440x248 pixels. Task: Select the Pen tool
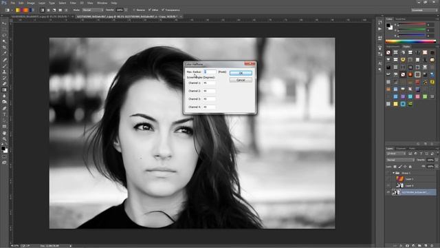pyautogui.click(x=4, y=108)
